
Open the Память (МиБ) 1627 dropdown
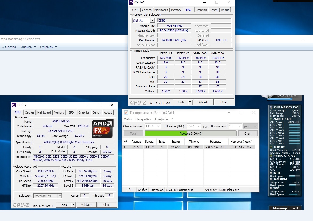(x=199, y=126)
